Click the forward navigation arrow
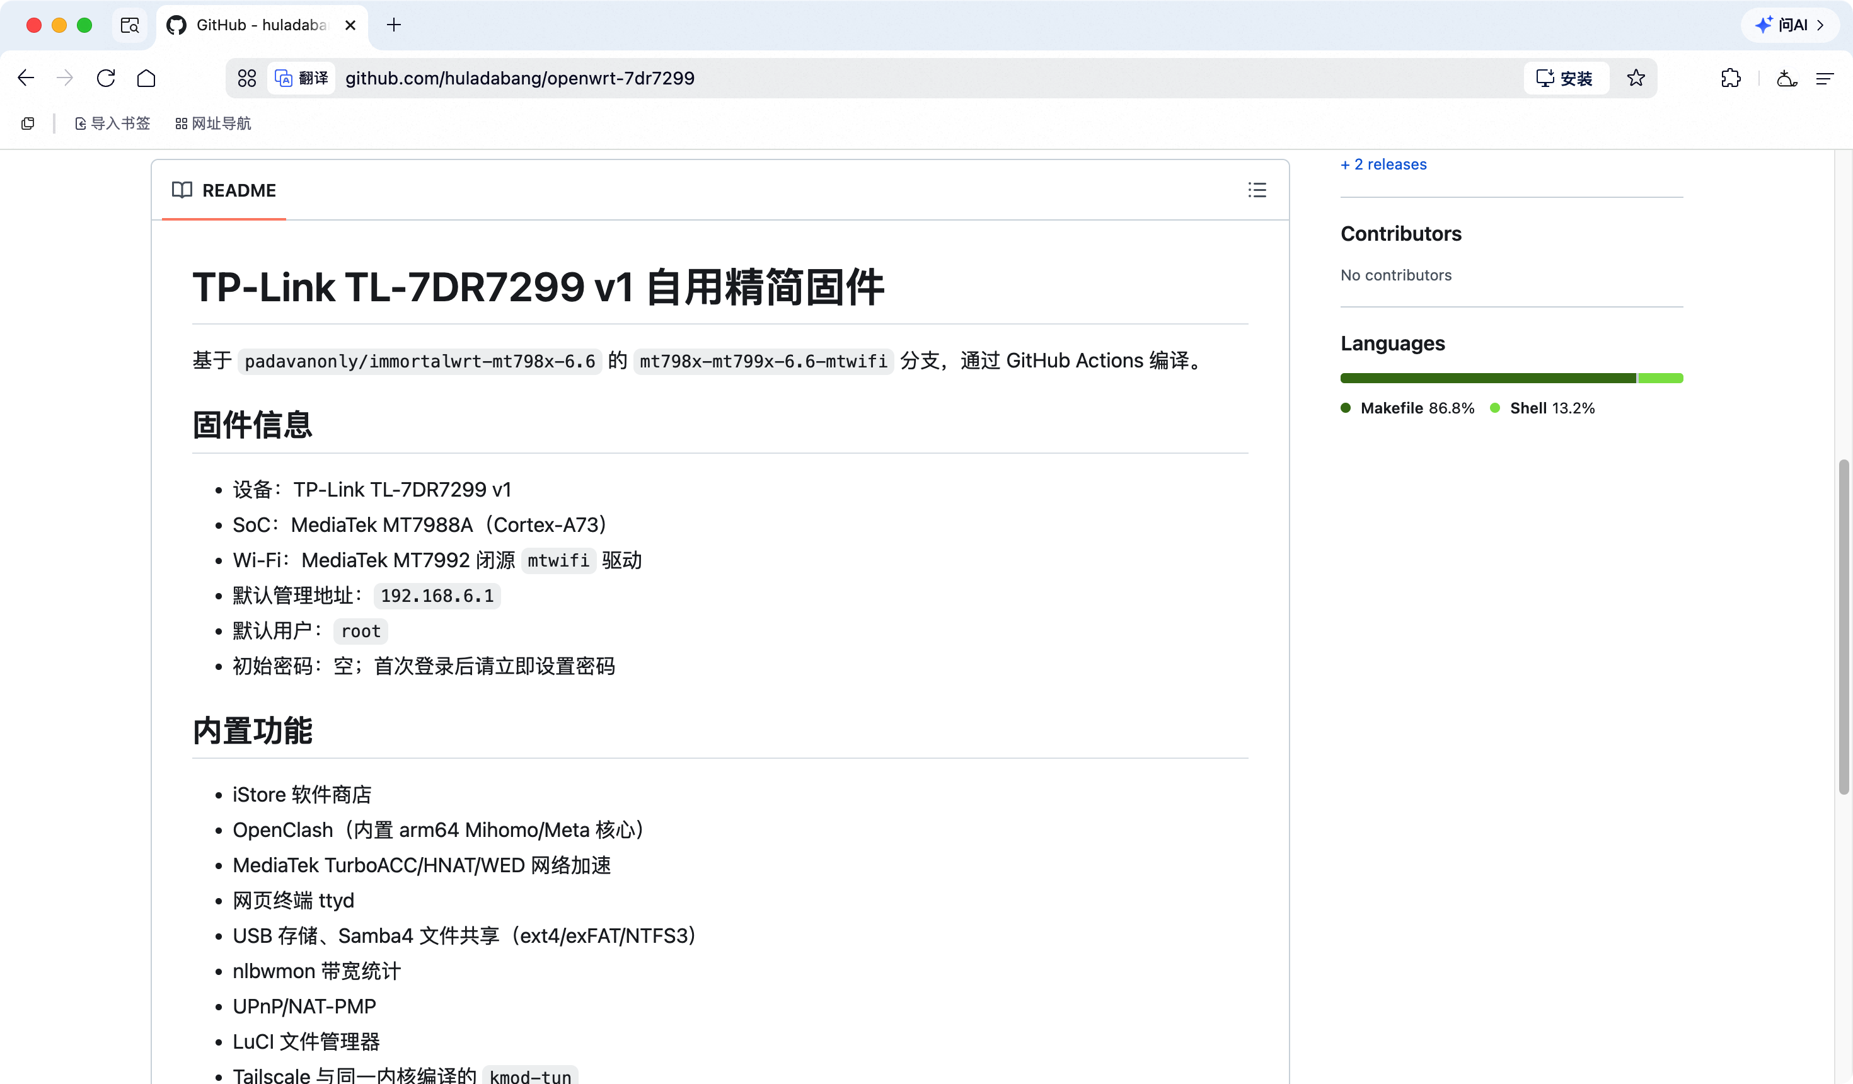1853x1084 pixels. tap(66, 78)
